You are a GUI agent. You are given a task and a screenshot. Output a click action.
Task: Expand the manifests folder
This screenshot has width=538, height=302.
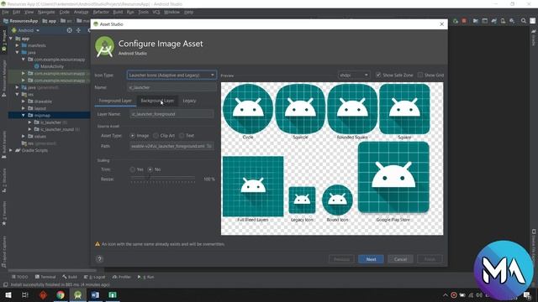(x=17, y=45)
